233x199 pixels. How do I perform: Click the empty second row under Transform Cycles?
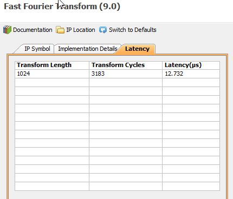126,82
